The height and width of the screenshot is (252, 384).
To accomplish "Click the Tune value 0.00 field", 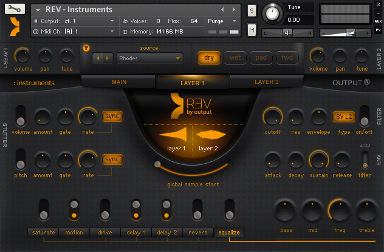I will pos(298,20).
